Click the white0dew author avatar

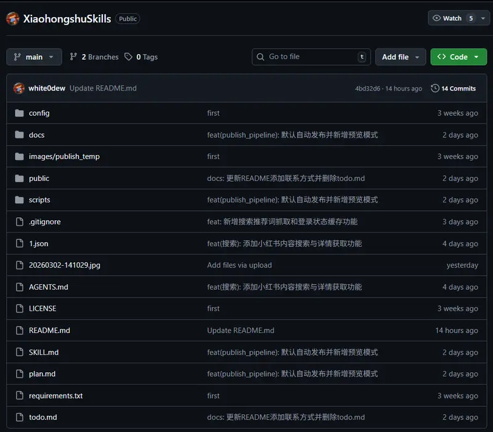19,88
